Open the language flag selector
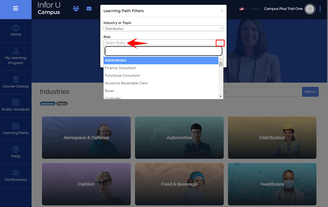328x207 pixels. (243, 9)
